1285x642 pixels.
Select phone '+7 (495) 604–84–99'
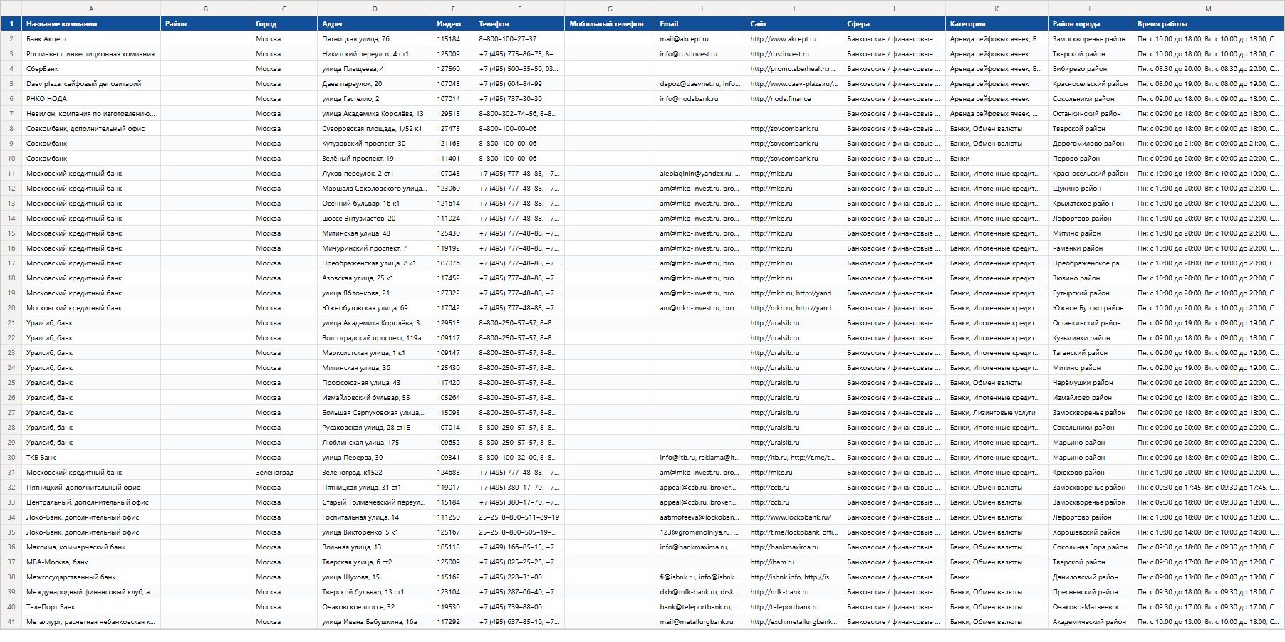519,84
